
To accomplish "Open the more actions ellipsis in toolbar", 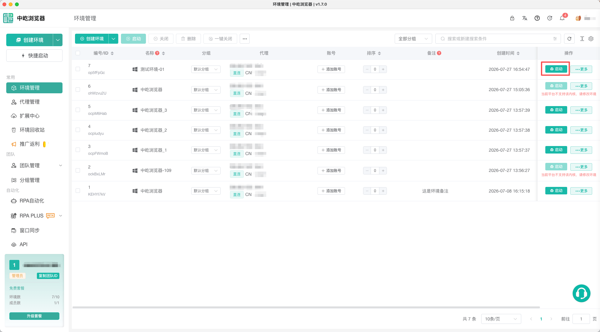I will point(245,39).
